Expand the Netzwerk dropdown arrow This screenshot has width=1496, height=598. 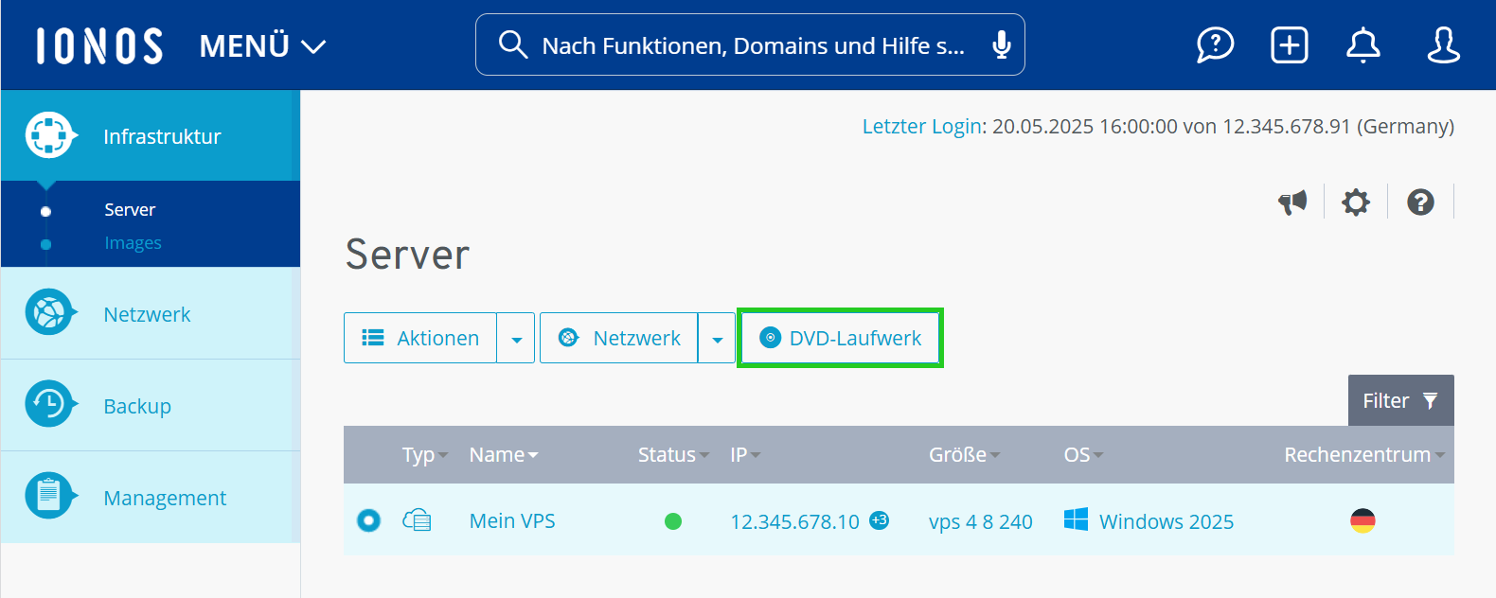point(717,338)
